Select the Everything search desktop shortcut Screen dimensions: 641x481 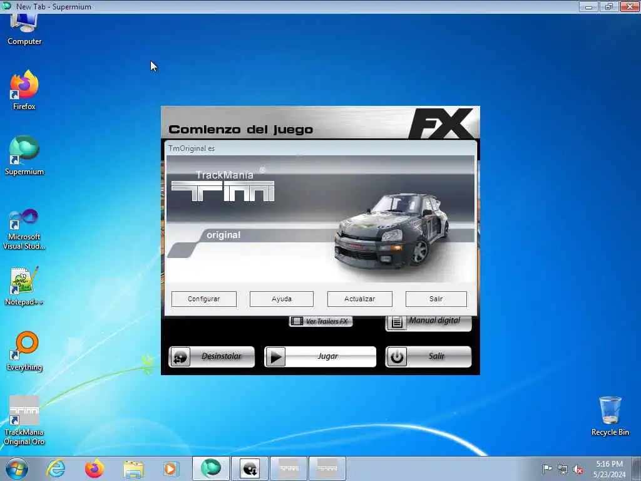[x=24, y=351]
